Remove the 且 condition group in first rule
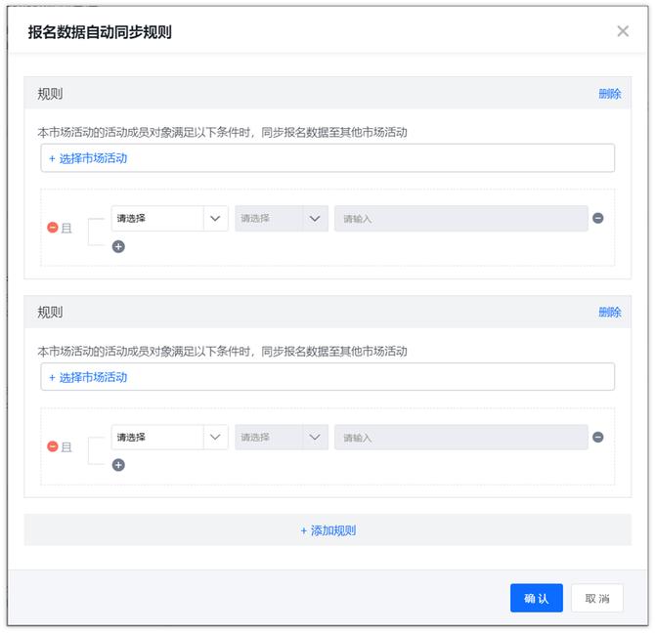This screenshot has width=655, height=633. [53, 228]
